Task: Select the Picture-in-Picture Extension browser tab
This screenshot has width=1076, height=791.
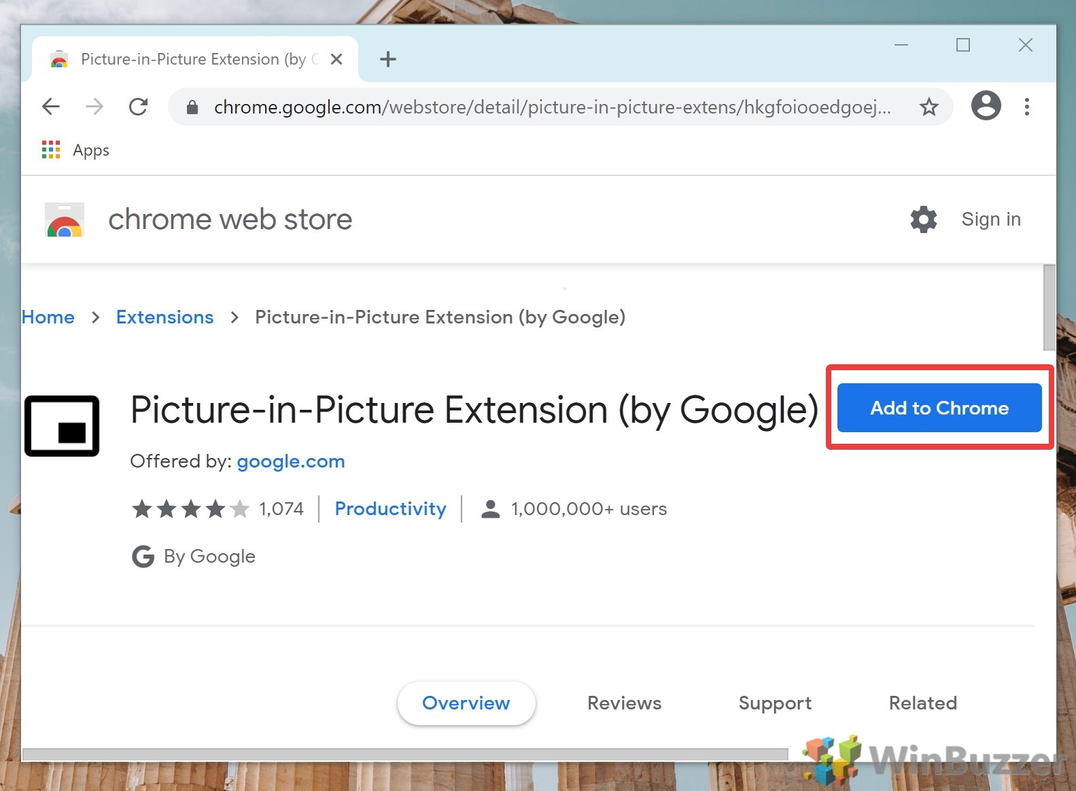Action: (195, 59)
